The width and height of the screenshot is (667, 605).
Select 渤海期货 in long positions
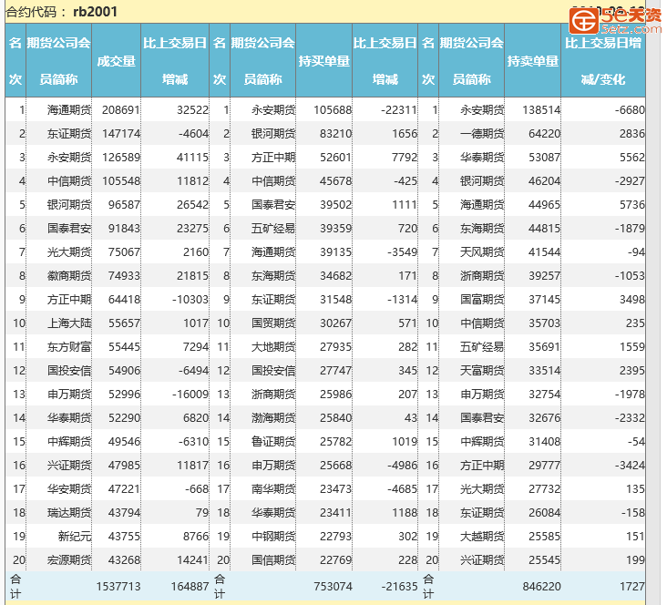pyautogui.click(x=273, y=418)
